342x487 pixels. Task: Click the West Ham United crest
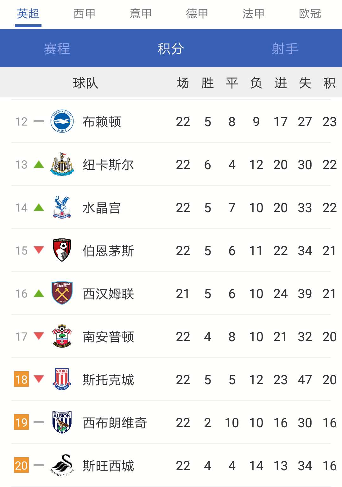pos(61,293)
